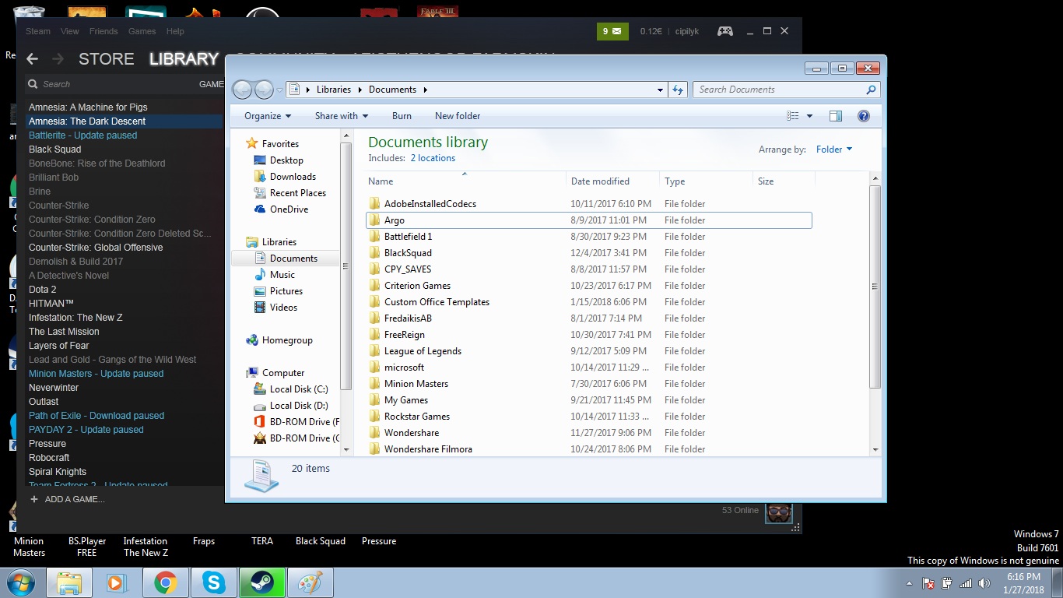Open the Organize dropdown menu
Viewport: 1063px width, 598px height.
click(x=267, y=116)
